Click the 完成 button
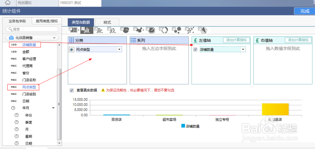 coord(305,11)
